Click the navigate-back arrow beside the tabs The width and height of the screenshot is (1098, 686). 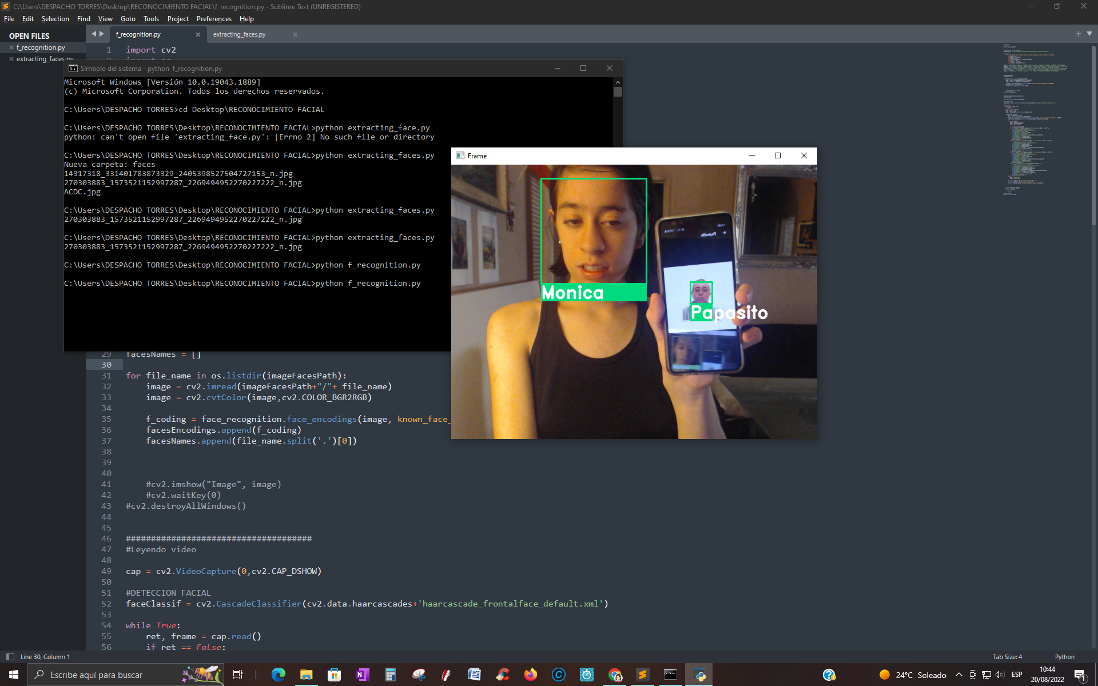pyautogui.click(x=94, y=33)
